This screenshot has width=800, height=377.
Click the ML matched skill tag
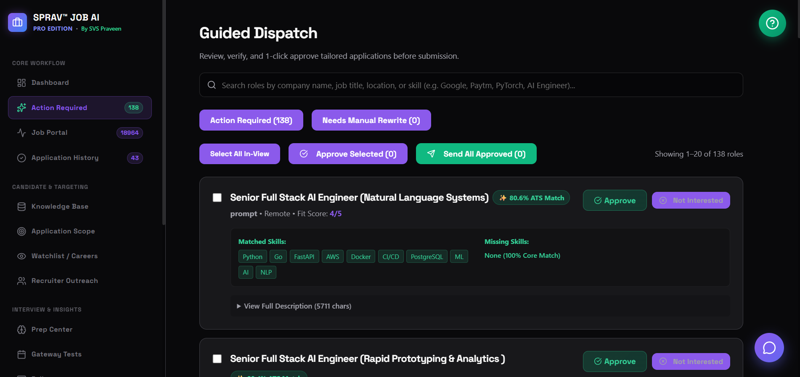(x=459, y=257)
